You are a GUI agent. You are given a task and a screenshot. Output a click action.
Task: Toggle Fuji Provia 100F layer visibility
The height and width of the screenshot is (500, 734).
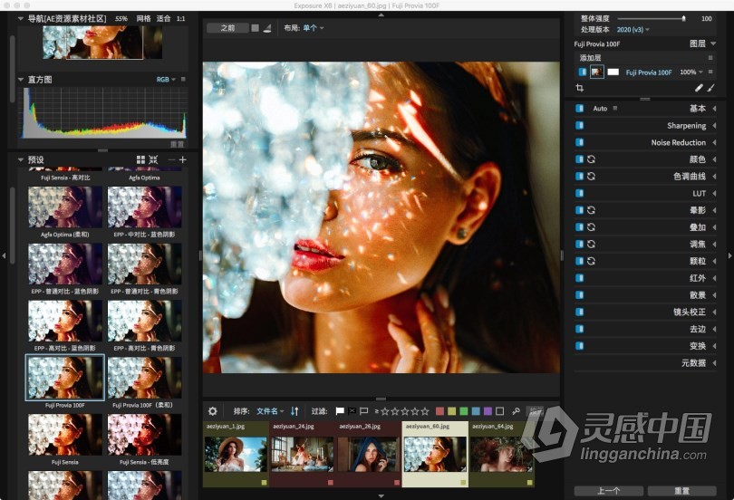[x=583, y=72]
